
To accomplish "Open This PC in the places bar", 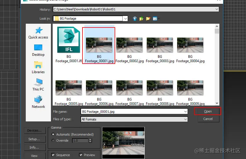I will (x=38, y=85).
